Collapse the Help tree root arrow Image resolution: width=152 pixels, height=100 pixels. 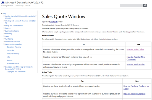pyautogui.click(x=2, y=13)
